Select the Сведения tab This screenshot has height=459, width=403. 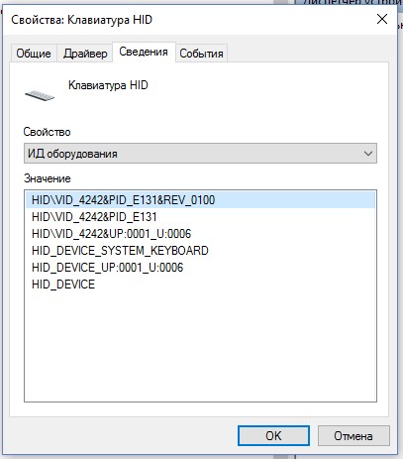point(144,52)
